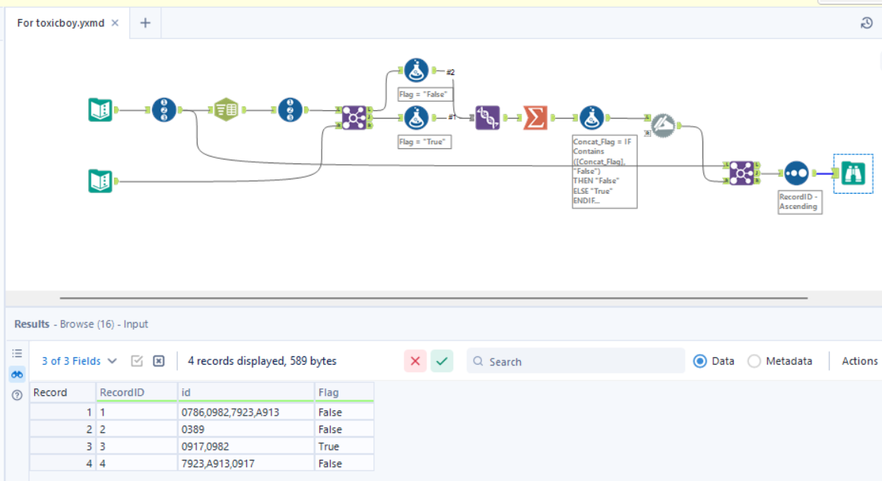Screen dimensions: 882x481
Task: Select the purple Cross Tab tool
Action: click(x=354, y=116)
